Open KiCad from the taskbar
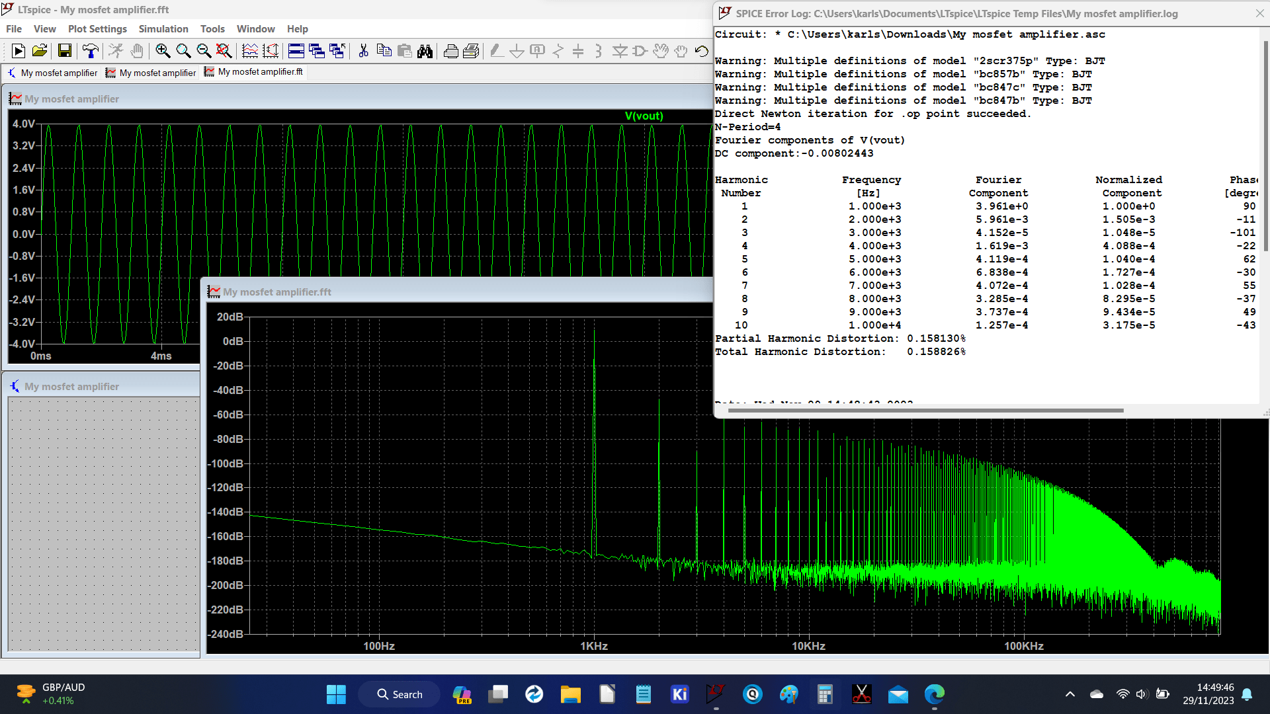The width and height of the screenshot is (1270, 714). [x=679, y=694]
